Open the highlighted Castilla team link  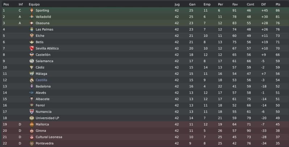(x=42, y=80)
